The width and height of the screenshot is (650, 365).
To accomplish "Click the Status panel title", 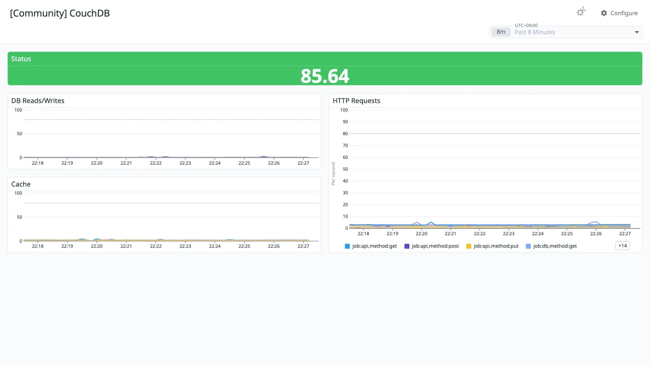I will (x=21, y=59).
